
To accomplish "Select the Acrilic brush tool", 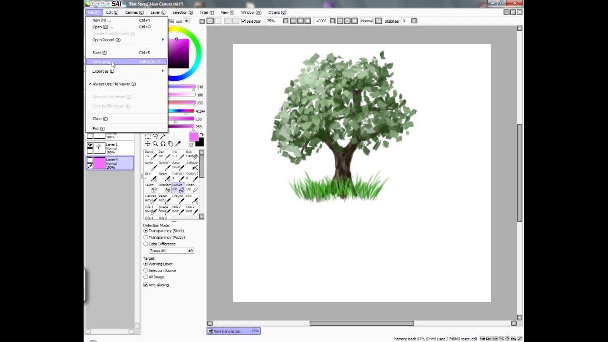I will point(151,165).
